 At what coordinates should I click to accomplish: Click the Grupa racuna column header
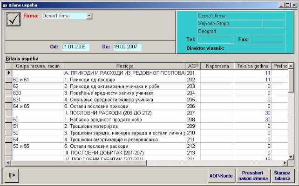tap(34, 66)
